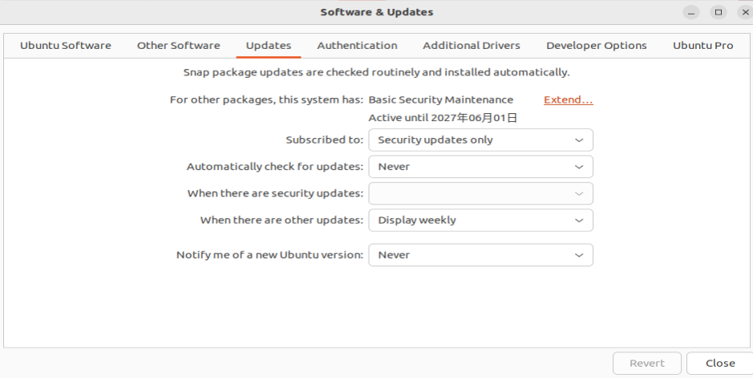Click the Snap package updates notice text
The height and width of the screenshot is (378, 753).
[377, 72]
